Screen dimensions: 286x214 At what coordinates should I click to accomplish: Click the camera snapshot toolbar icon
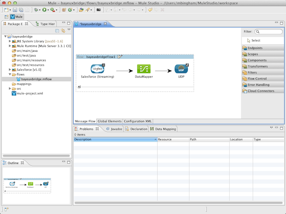(x=99, y=10)
